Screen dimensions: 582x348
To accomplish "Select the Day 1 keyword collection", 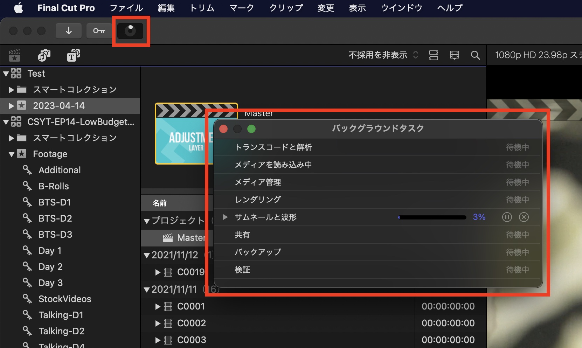I will point(50,251).
